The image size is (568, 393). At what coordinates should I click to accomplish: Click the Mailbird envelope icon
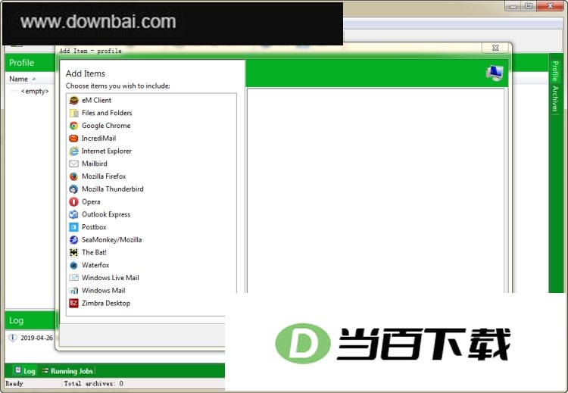click(x=74, y=164)
